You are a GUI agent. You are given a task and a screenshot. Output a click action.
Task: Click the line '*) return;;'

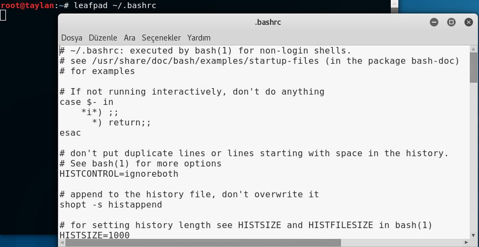tap(122, 123)
